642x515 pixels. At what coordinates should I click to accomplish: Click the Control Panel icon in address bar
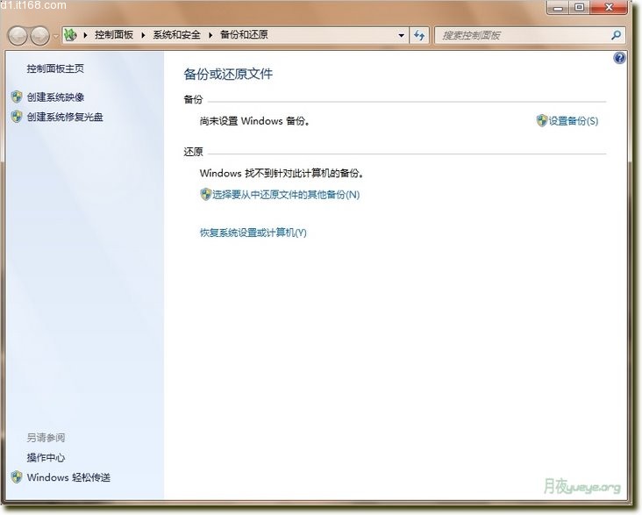point(70,35)
